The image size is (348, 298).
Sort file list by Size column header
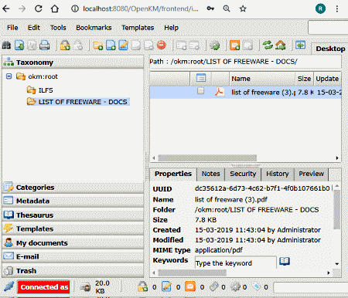tap(304, 79)
